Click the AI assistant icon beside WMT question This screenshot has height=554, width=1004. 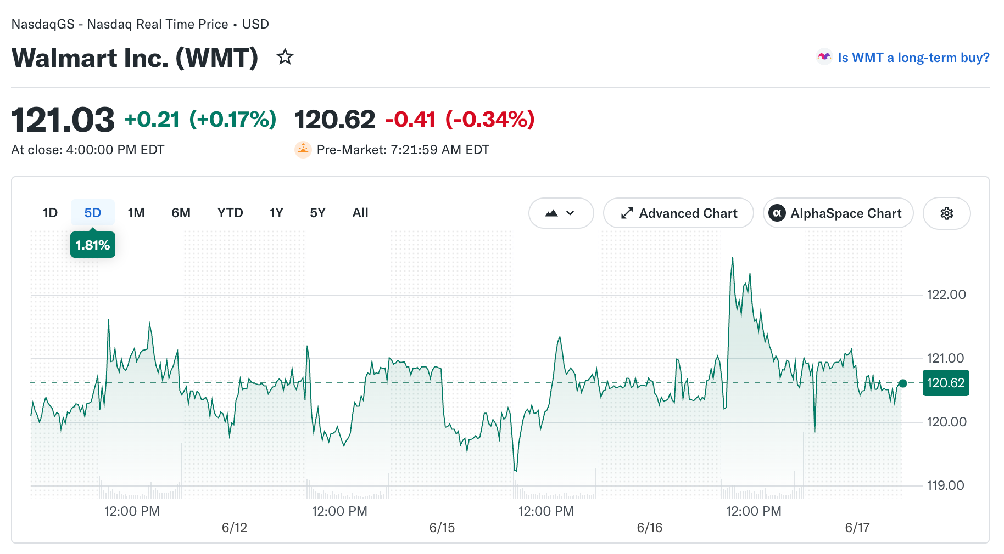pyautogui.click(x=824, y=57)
